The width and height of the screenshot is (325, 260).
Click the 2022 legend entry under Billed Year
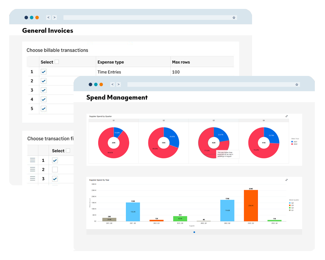(295, 144)
